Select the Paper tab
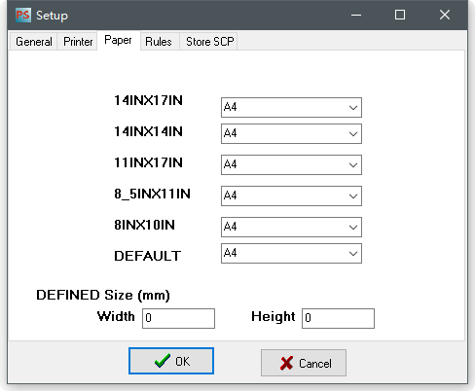 pos(118,40)
